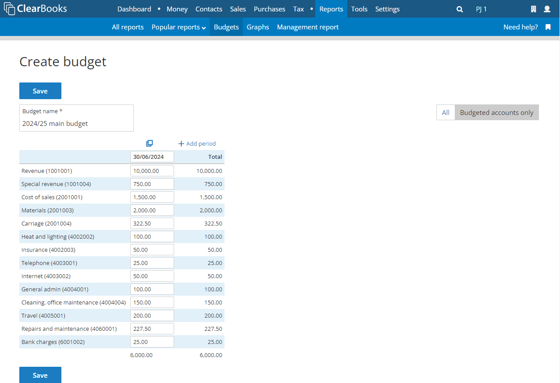The height and width of the screenshot is (383, 560).
Task: Switch to the Graphs tab
Action: (258, 27)
